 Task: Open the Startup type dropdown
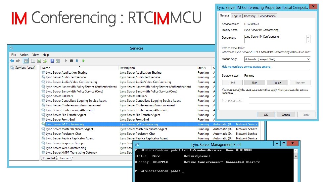point(277,59)
